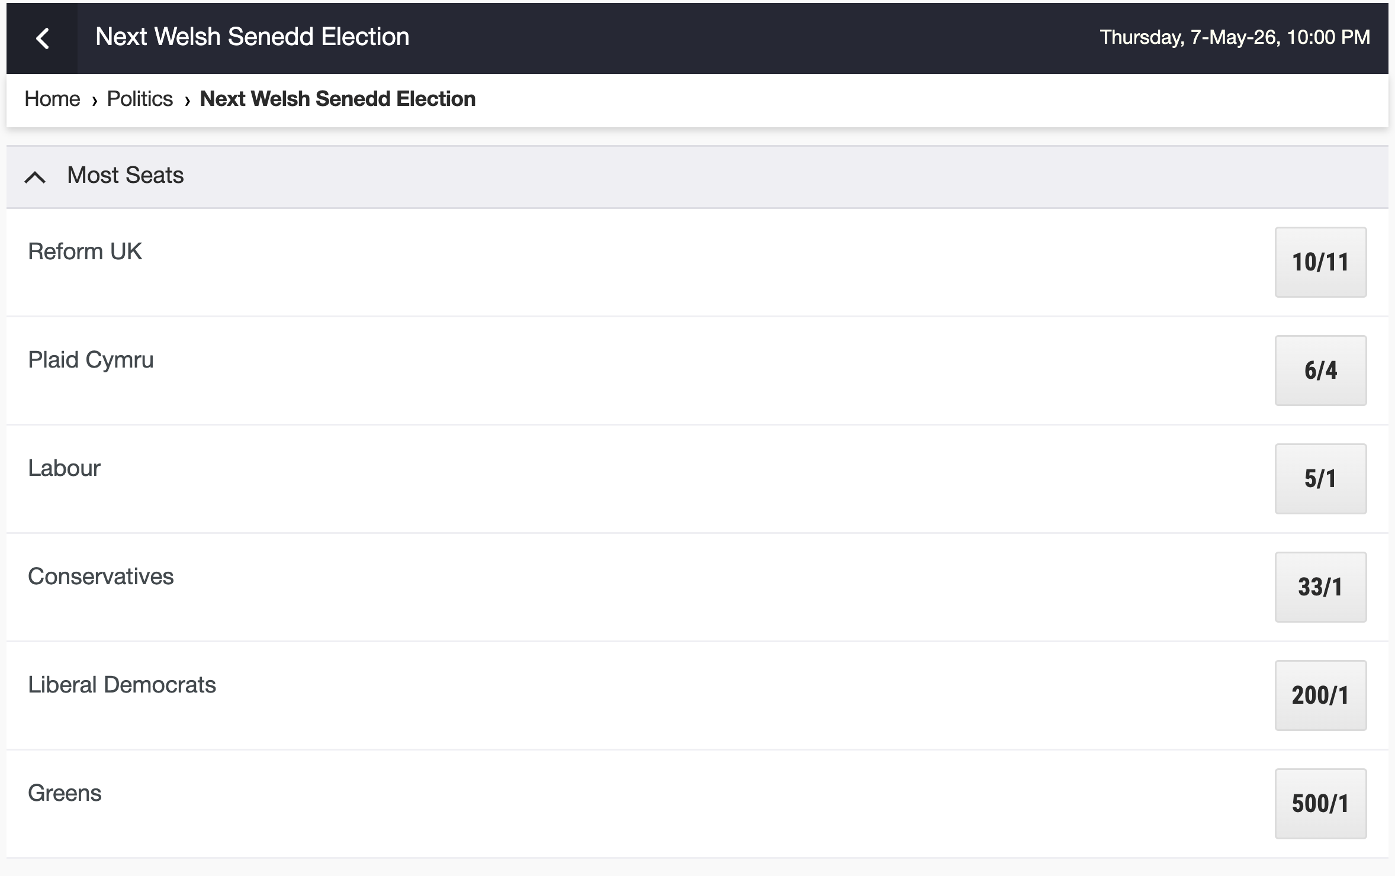The image size is (1395, 876).
Task: Choose Conservatives 33/1 odds button
Action: pyautogui.click(x=1320, y=587)
